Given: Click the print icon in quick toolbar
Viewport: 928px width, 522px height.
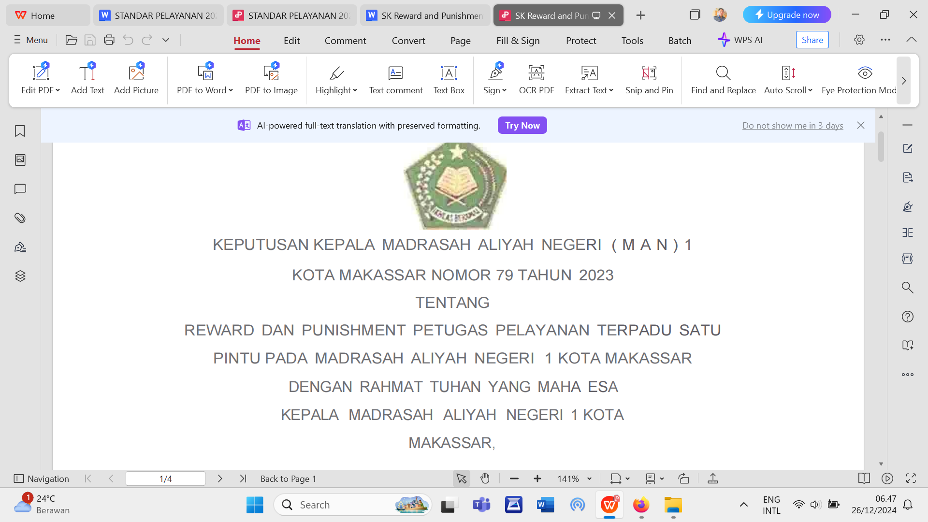Looking at the screenshot, I should point(109,40).
